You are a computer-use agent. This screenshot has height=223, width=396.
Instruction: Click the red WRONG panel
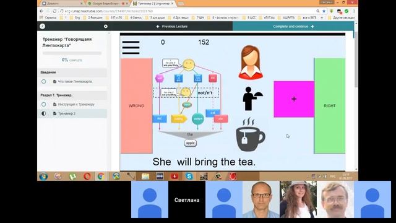(x=136, y=106)
